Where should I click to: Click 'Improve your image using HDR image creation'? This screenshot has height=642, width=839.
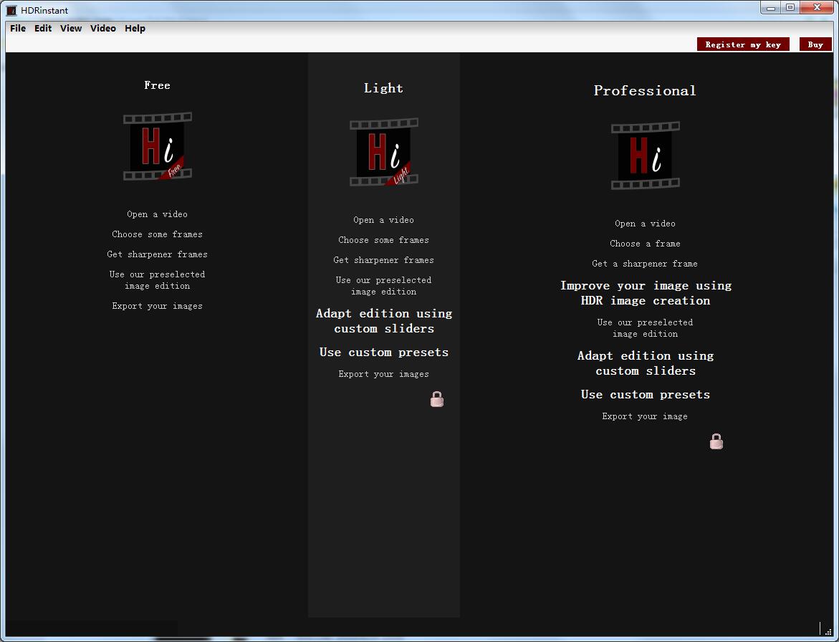pyautogui.click(x=646, y=293)
